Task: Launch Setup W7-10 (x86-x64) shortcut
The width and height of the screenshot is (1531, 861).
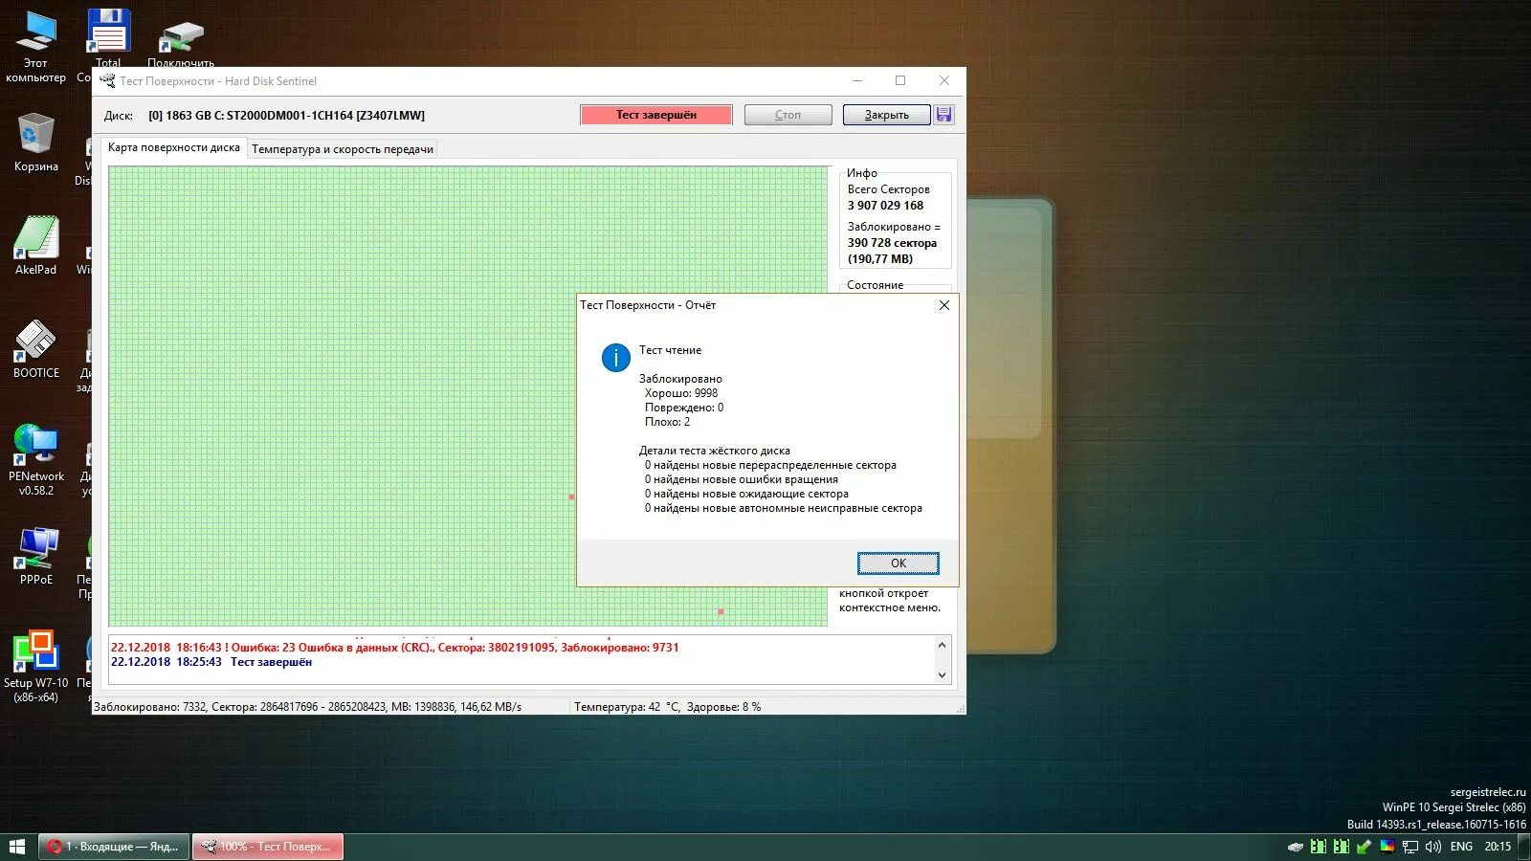Action: [35, 666]
